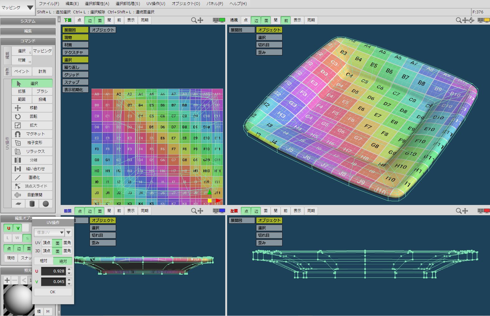Apply sphere mapping primitive icon
This screenshot has height=316, width=490.
46,204
